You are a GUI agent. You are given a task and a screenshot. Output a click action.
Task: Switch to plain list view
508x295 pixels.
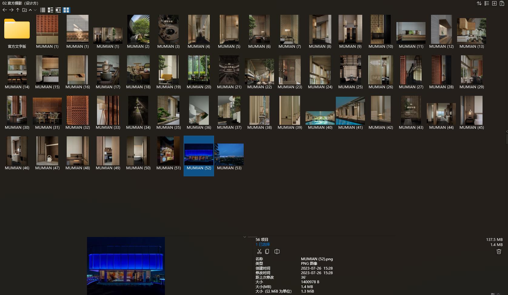43,10
